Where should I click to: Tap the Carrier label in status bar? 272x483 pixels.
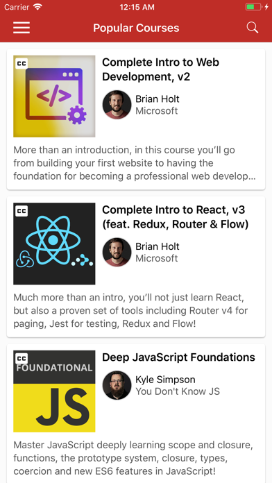17,7
